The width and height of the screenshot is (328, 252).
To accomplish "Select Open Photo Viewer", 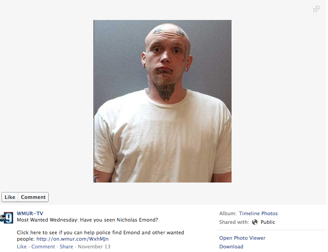I will click(242, 238).
